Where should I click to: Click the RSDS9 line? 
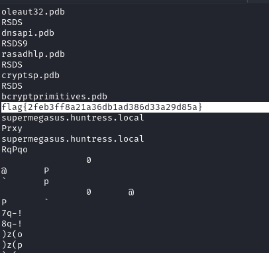pyautogui.click(x=15, y=44)
